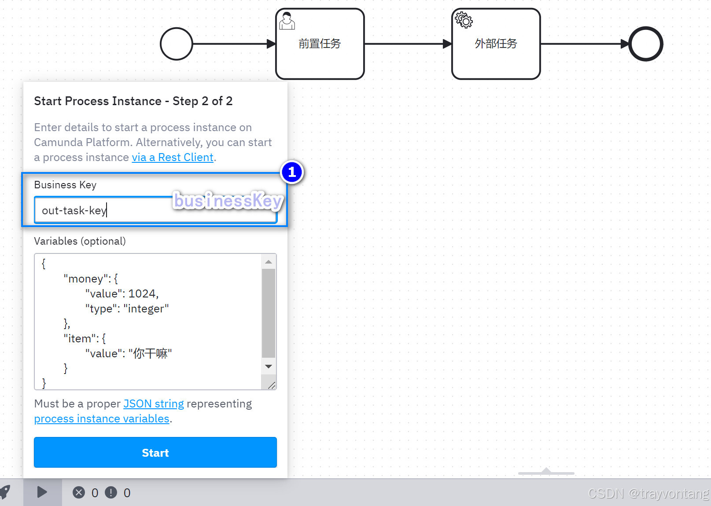Click sequence flow between 前置任务 and 外部任务

coord(408,44)
